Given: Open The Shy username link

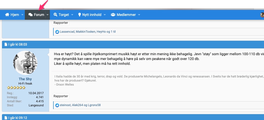Looking at the screenshot, I should click(x=25, y=79).
